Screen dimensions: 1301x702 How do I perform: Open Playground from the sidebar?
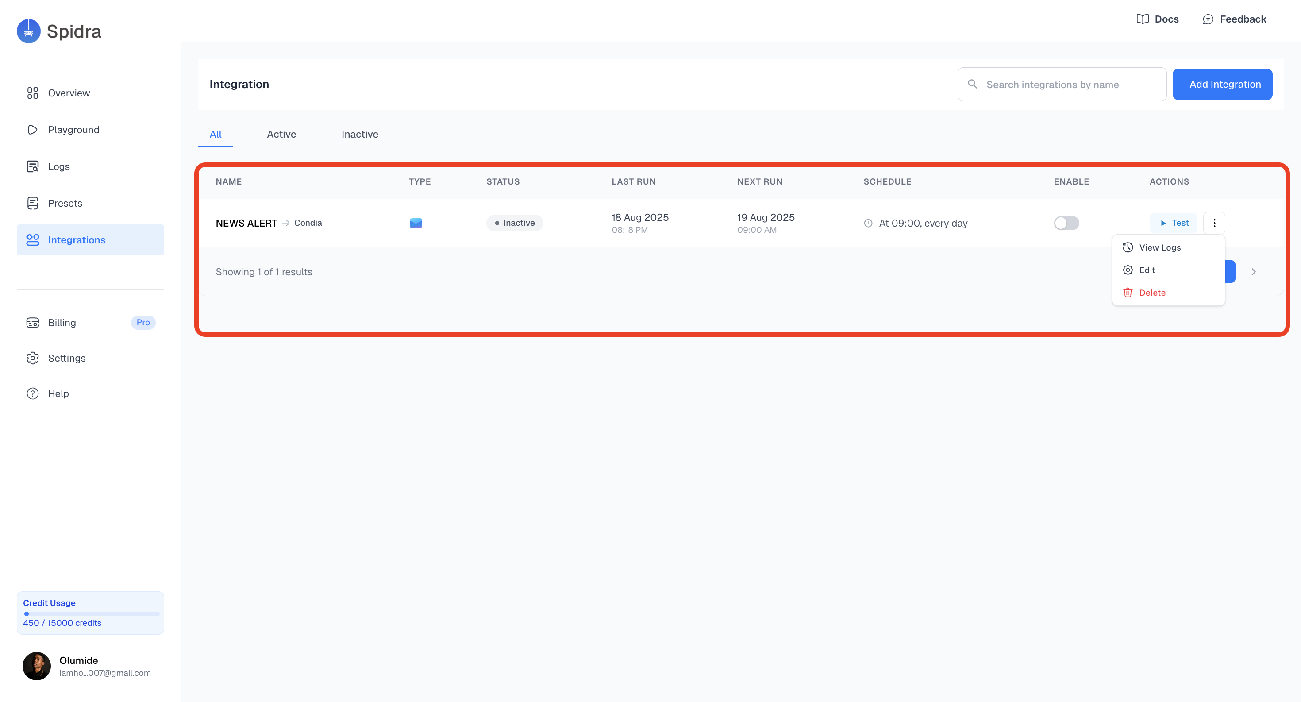tap(73, 130)
